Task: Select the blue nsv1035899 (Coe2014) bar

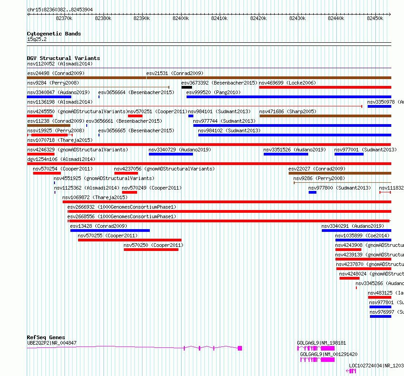Action: click(x=363, y=240)
